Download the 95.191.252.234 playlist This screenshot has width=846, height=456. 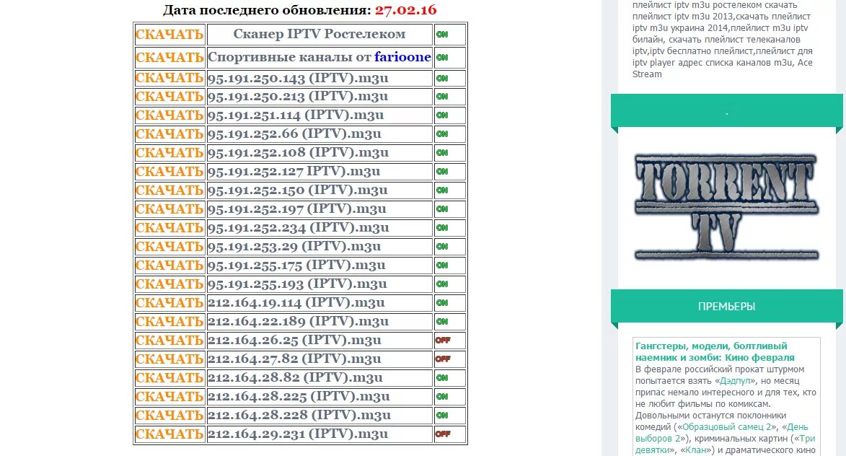[x=169, y=228]
